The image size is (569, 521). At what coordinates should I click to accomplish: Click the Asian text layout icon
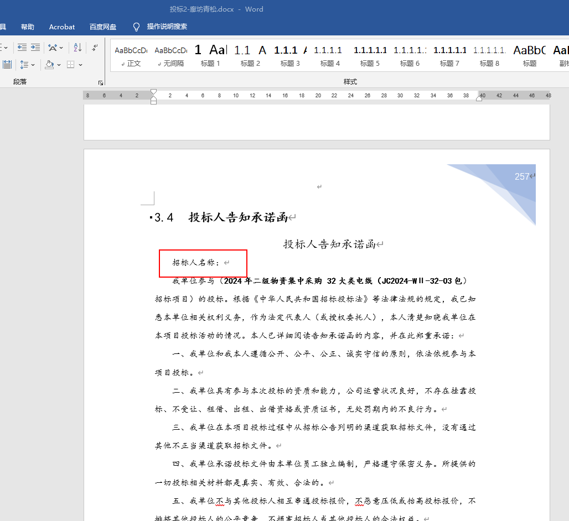click(53, 48)
